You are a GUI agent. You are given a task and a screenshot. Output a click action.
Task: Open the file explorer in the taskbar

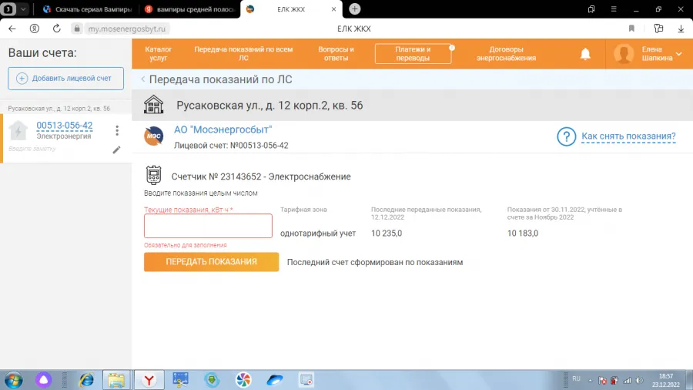117,380
